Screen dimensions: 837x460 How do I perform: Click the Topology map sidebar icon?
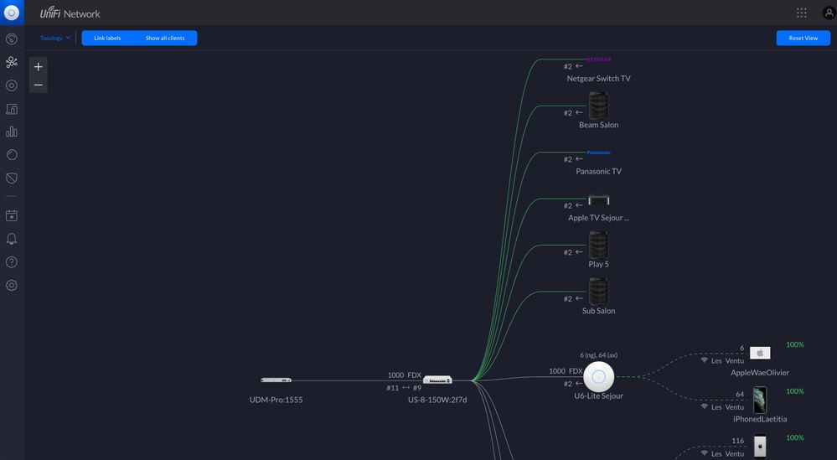pos(12,62)
